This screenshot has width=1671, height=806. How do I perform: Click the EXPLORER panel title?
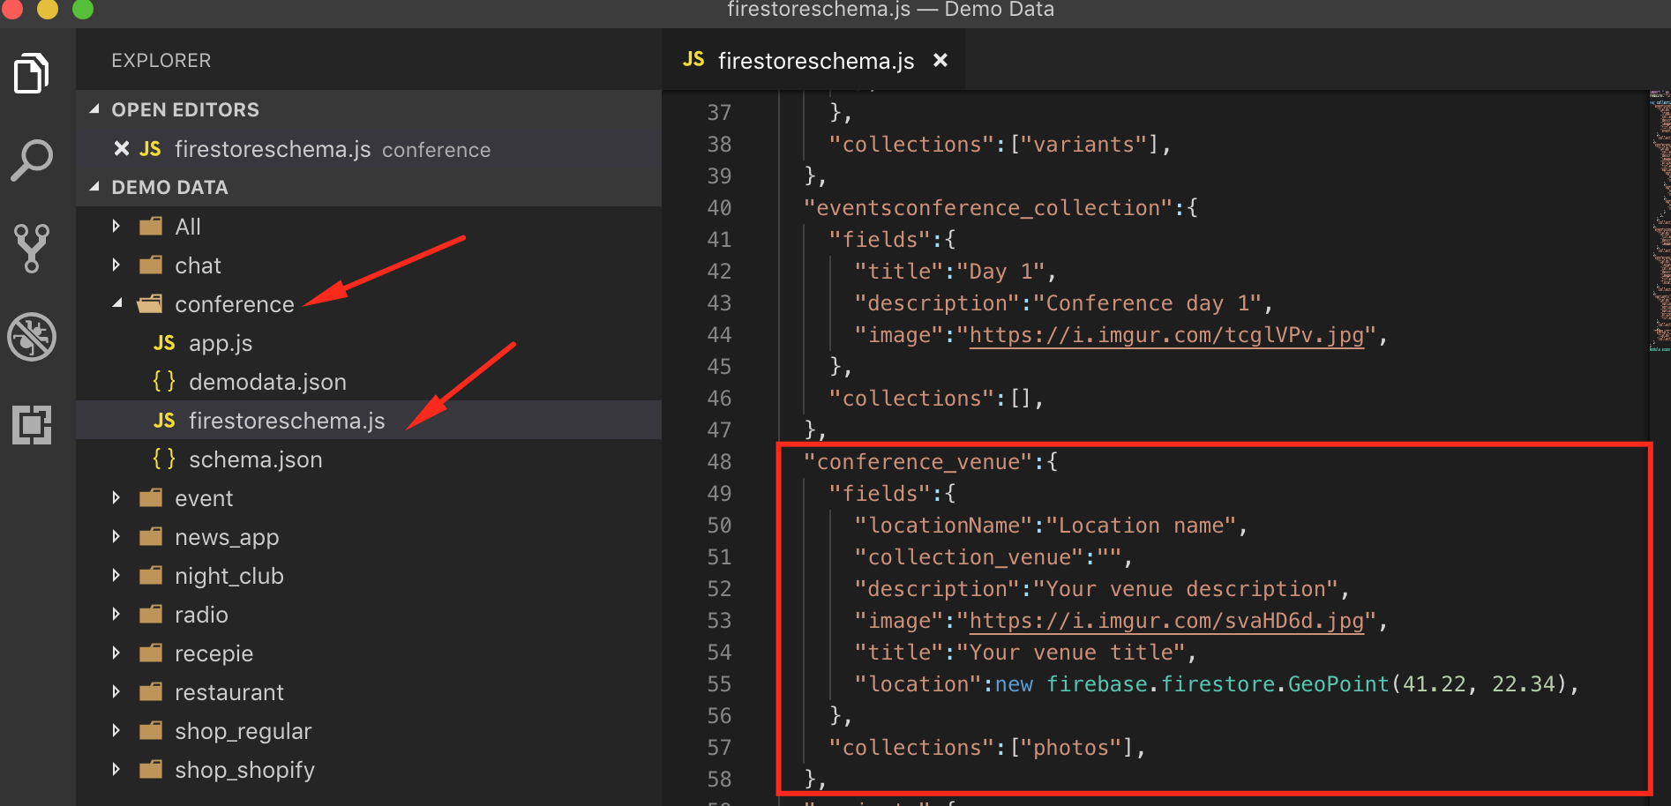click(161, 60)
